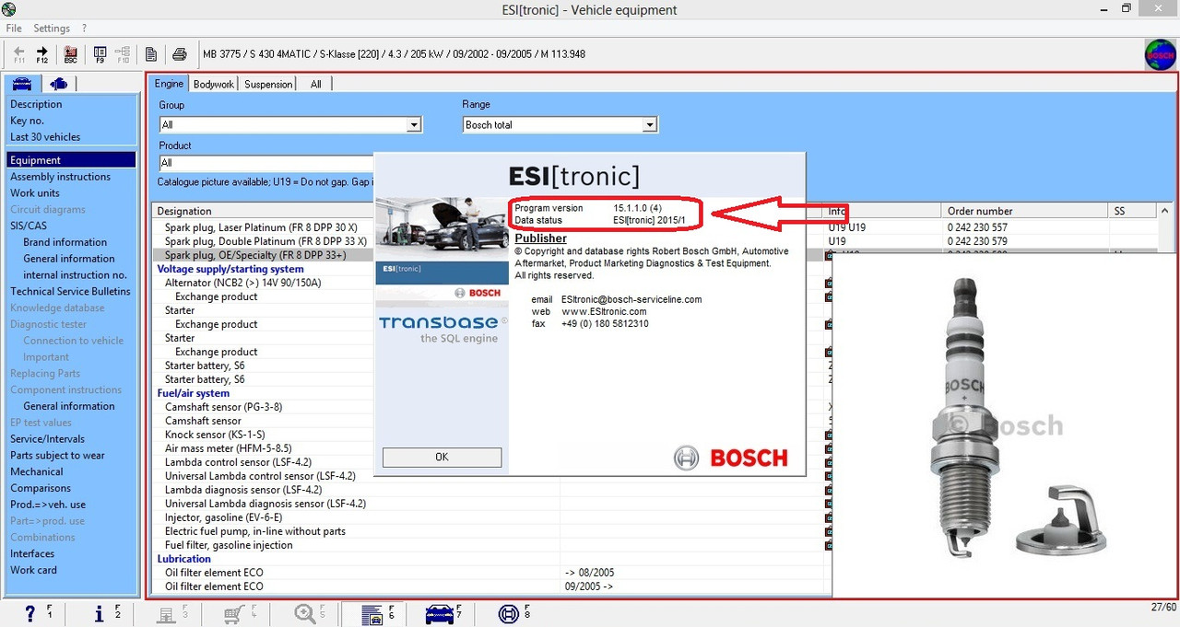
Task: Click the document page toolbar icon
Action: (151, 54)
